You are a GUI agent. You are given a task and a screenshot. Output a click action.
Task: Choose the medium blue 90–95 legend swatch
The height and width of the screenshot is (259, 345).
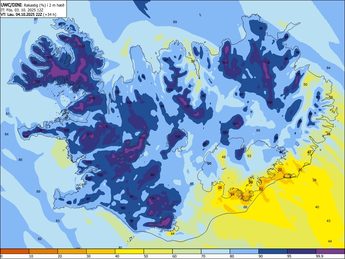[x=273, y=251]
